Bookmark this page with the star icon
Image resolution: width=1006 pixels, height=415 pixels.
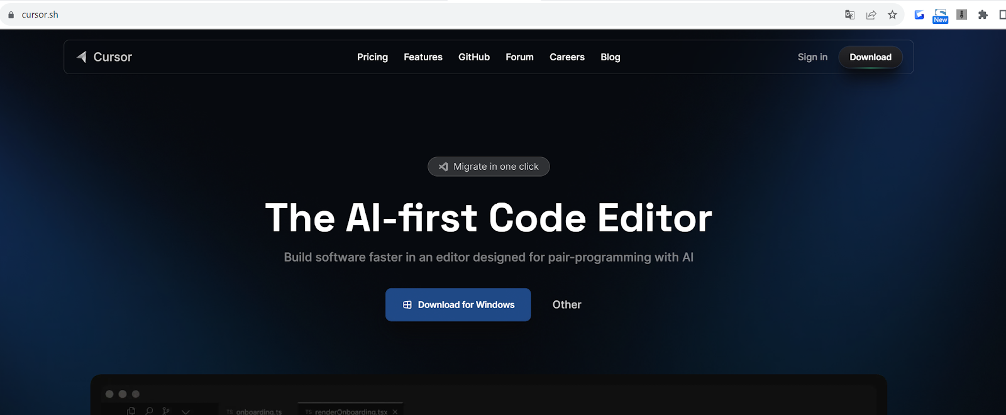pos(892,14)
